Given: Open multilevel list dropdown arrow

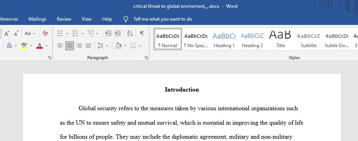Looking at the screenshot, I should coord(97,33).
